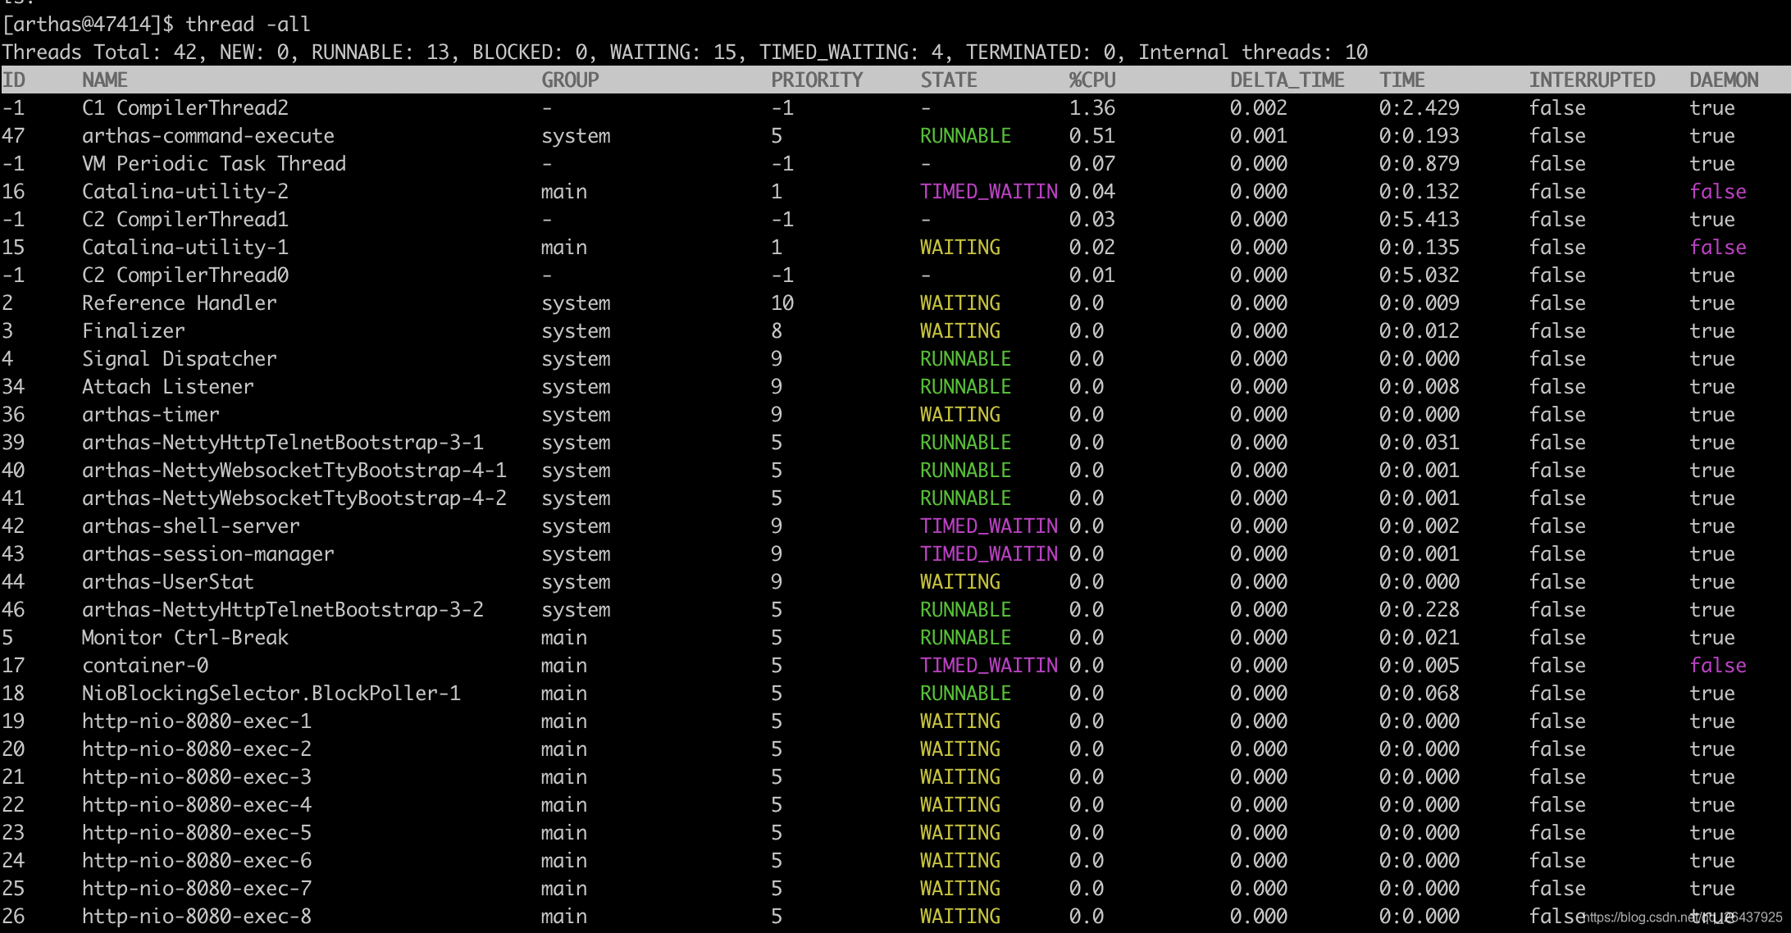The height and width of the screenshot is (933, 1791).
Task: Click the 'RUNNABLE: 13' summary text
Action: [x=381, y=52]
